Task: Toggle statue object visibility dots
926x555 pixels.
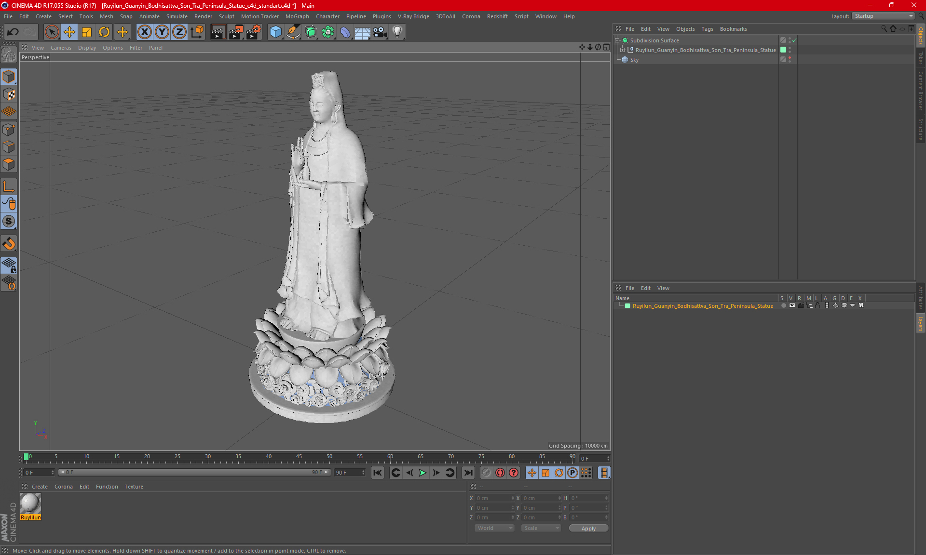Action: pyautogui.click(x=790, y=50)
